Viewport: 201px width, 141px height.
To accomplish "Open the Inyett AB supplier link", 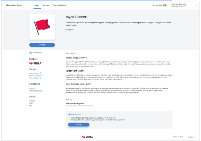I will 71,30.
